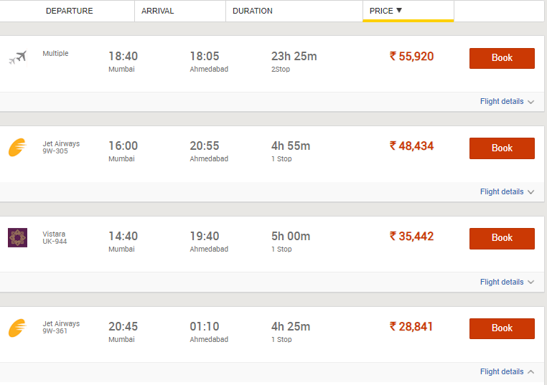Click the Vistara airline logo
Screen dimensions: 547x385
[17, 237]
